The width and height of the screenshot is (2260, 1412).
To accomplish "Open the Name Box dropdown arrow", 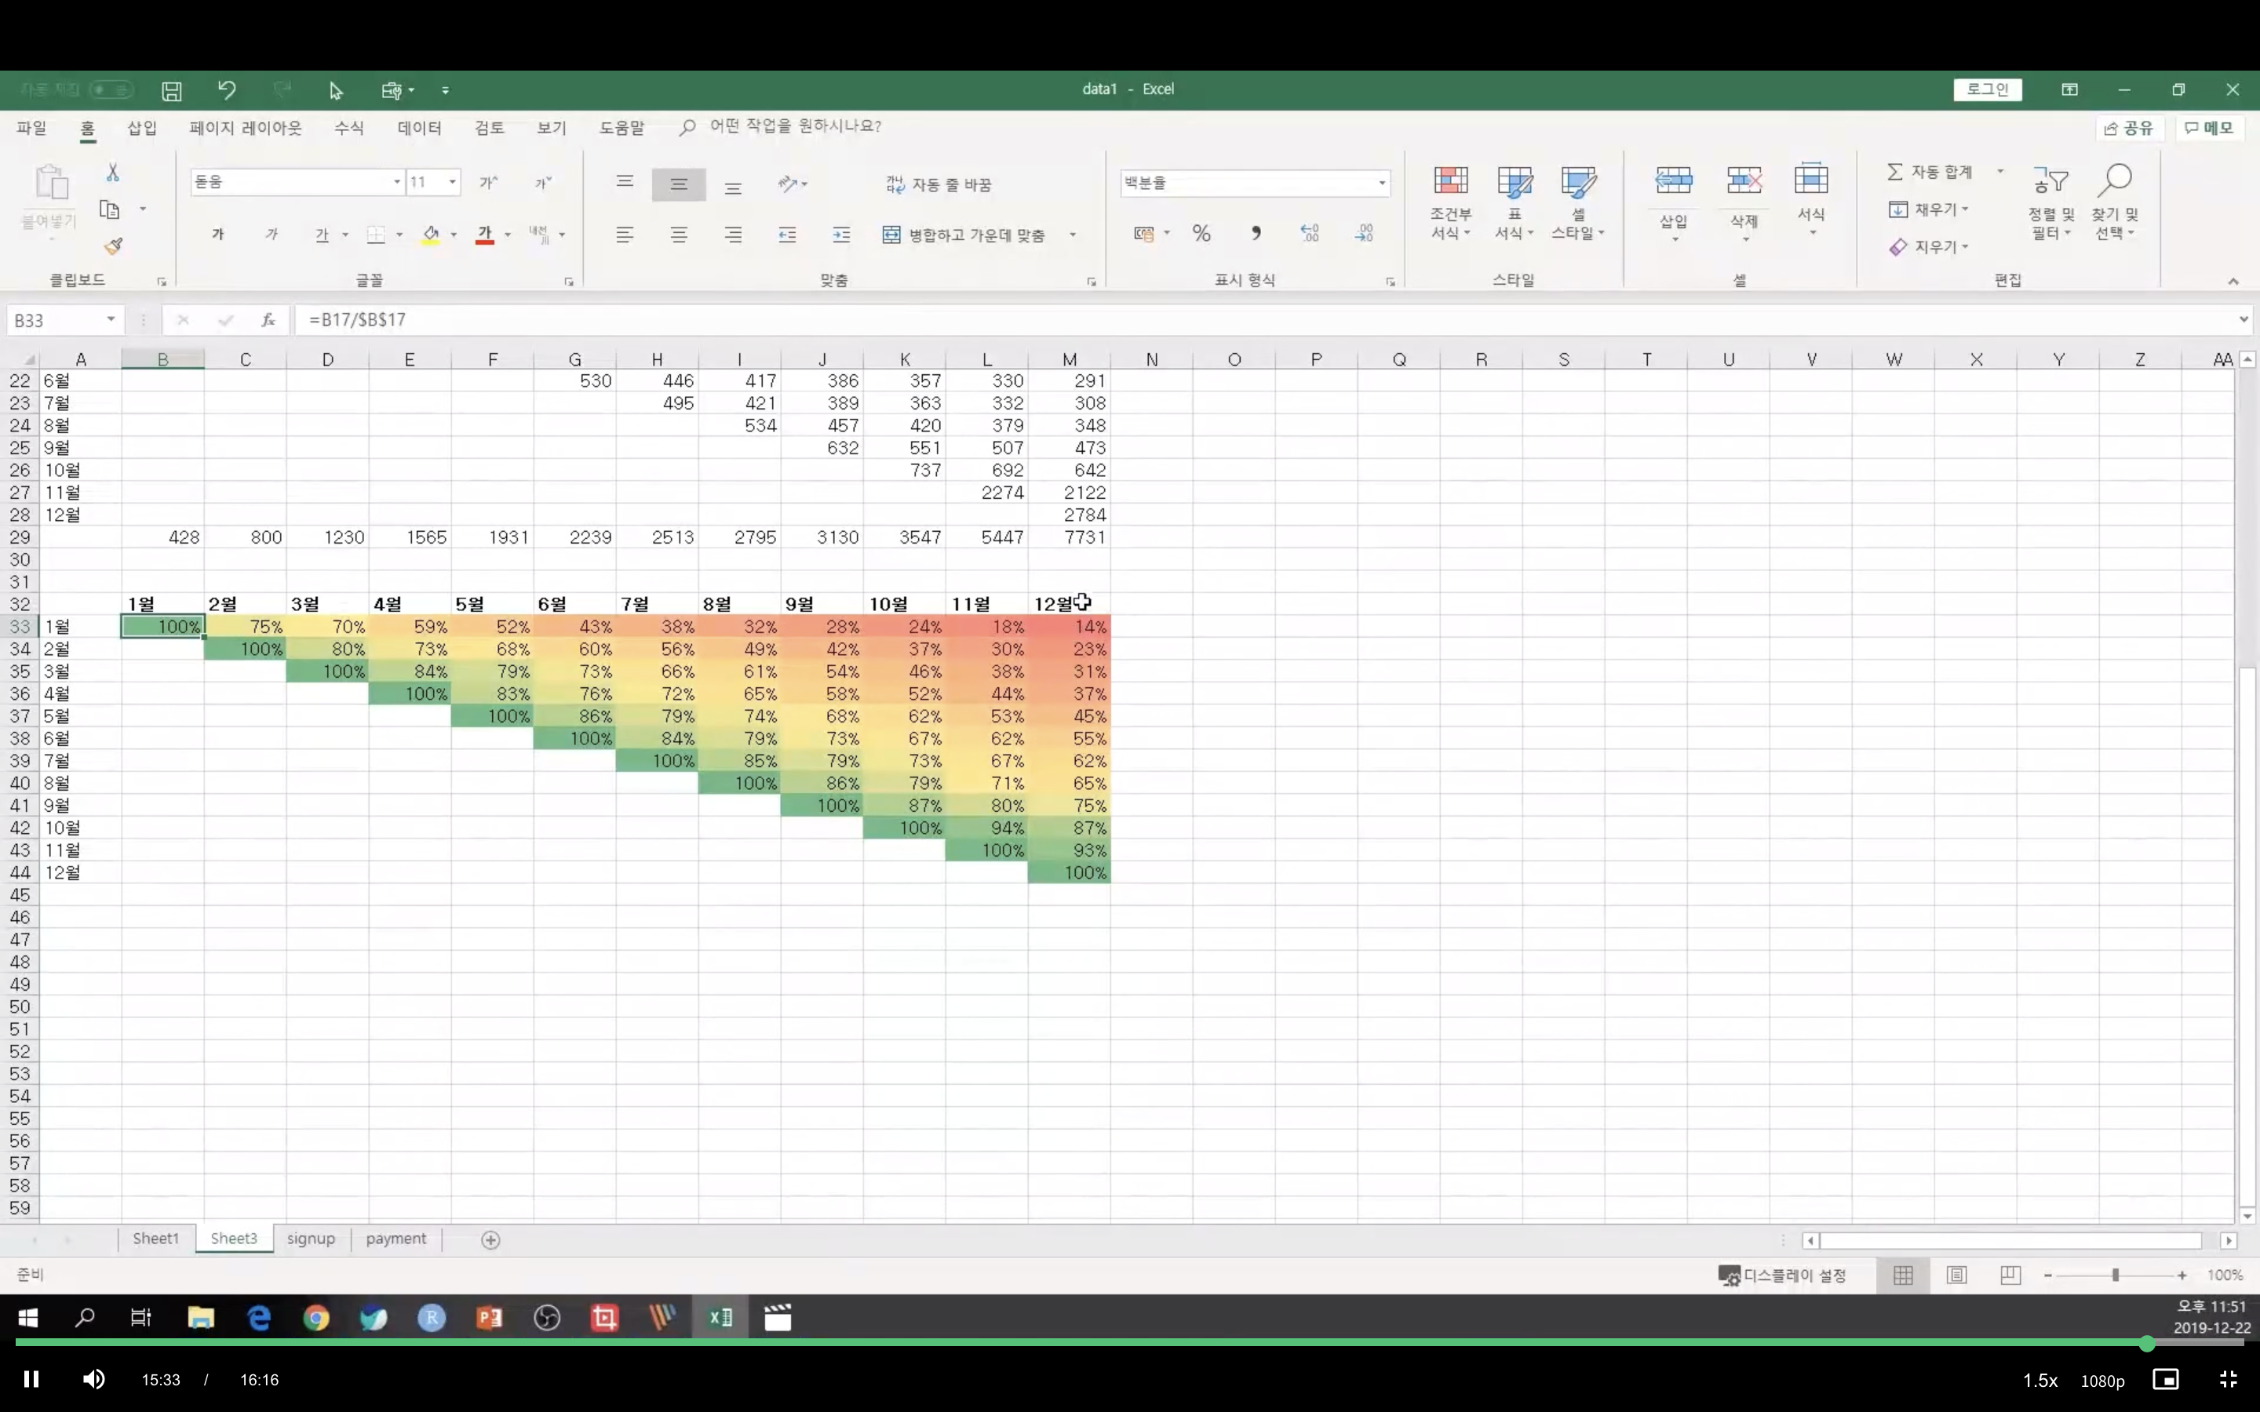I will (x=110, y=320).
